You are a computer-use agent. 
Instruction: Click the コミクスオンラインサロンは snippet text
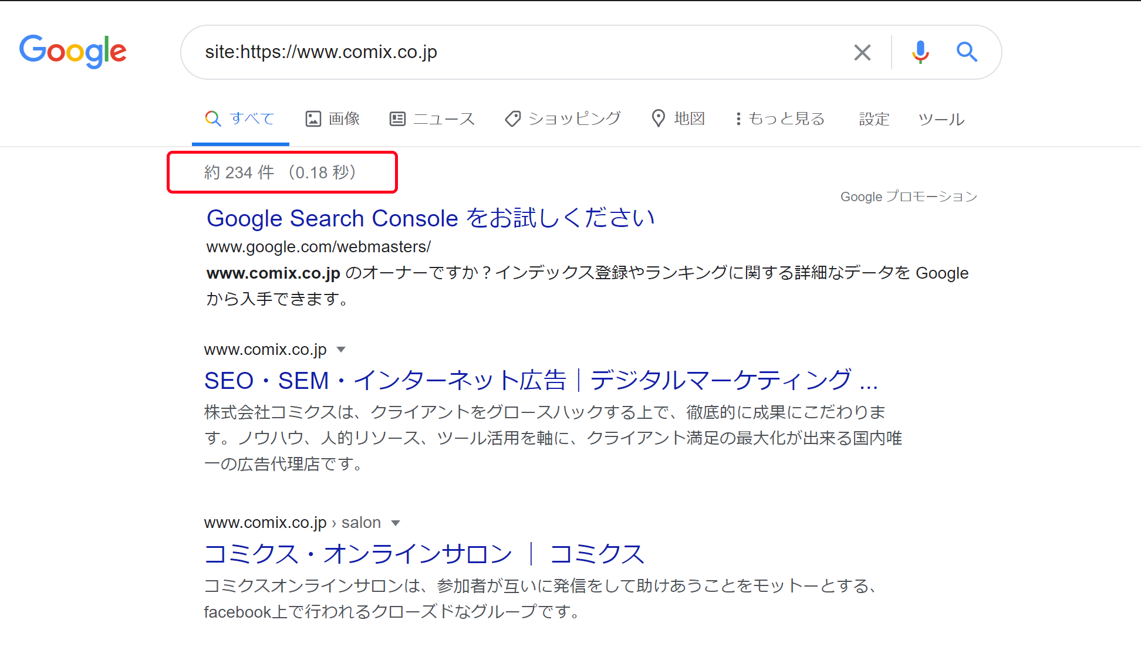pyautogui.click(x=541, y=598)
